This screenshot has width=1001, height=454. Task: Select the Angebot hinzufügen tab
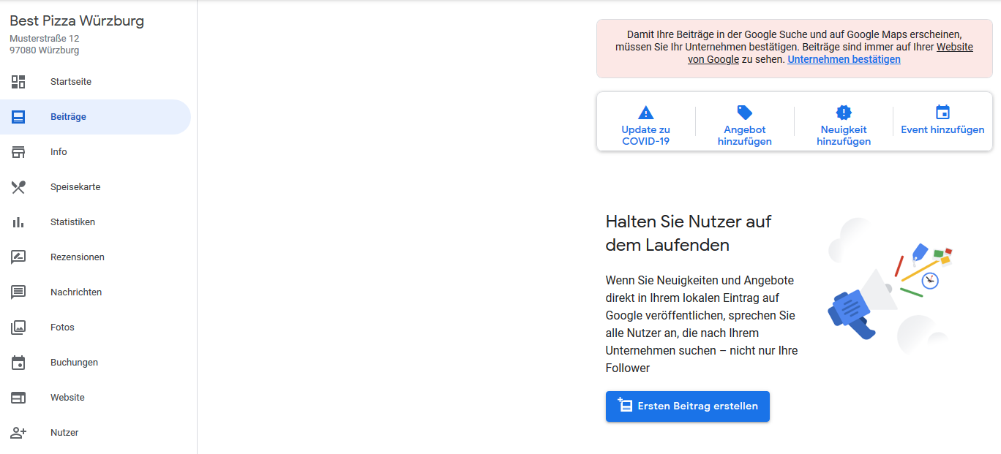point(744,124)
